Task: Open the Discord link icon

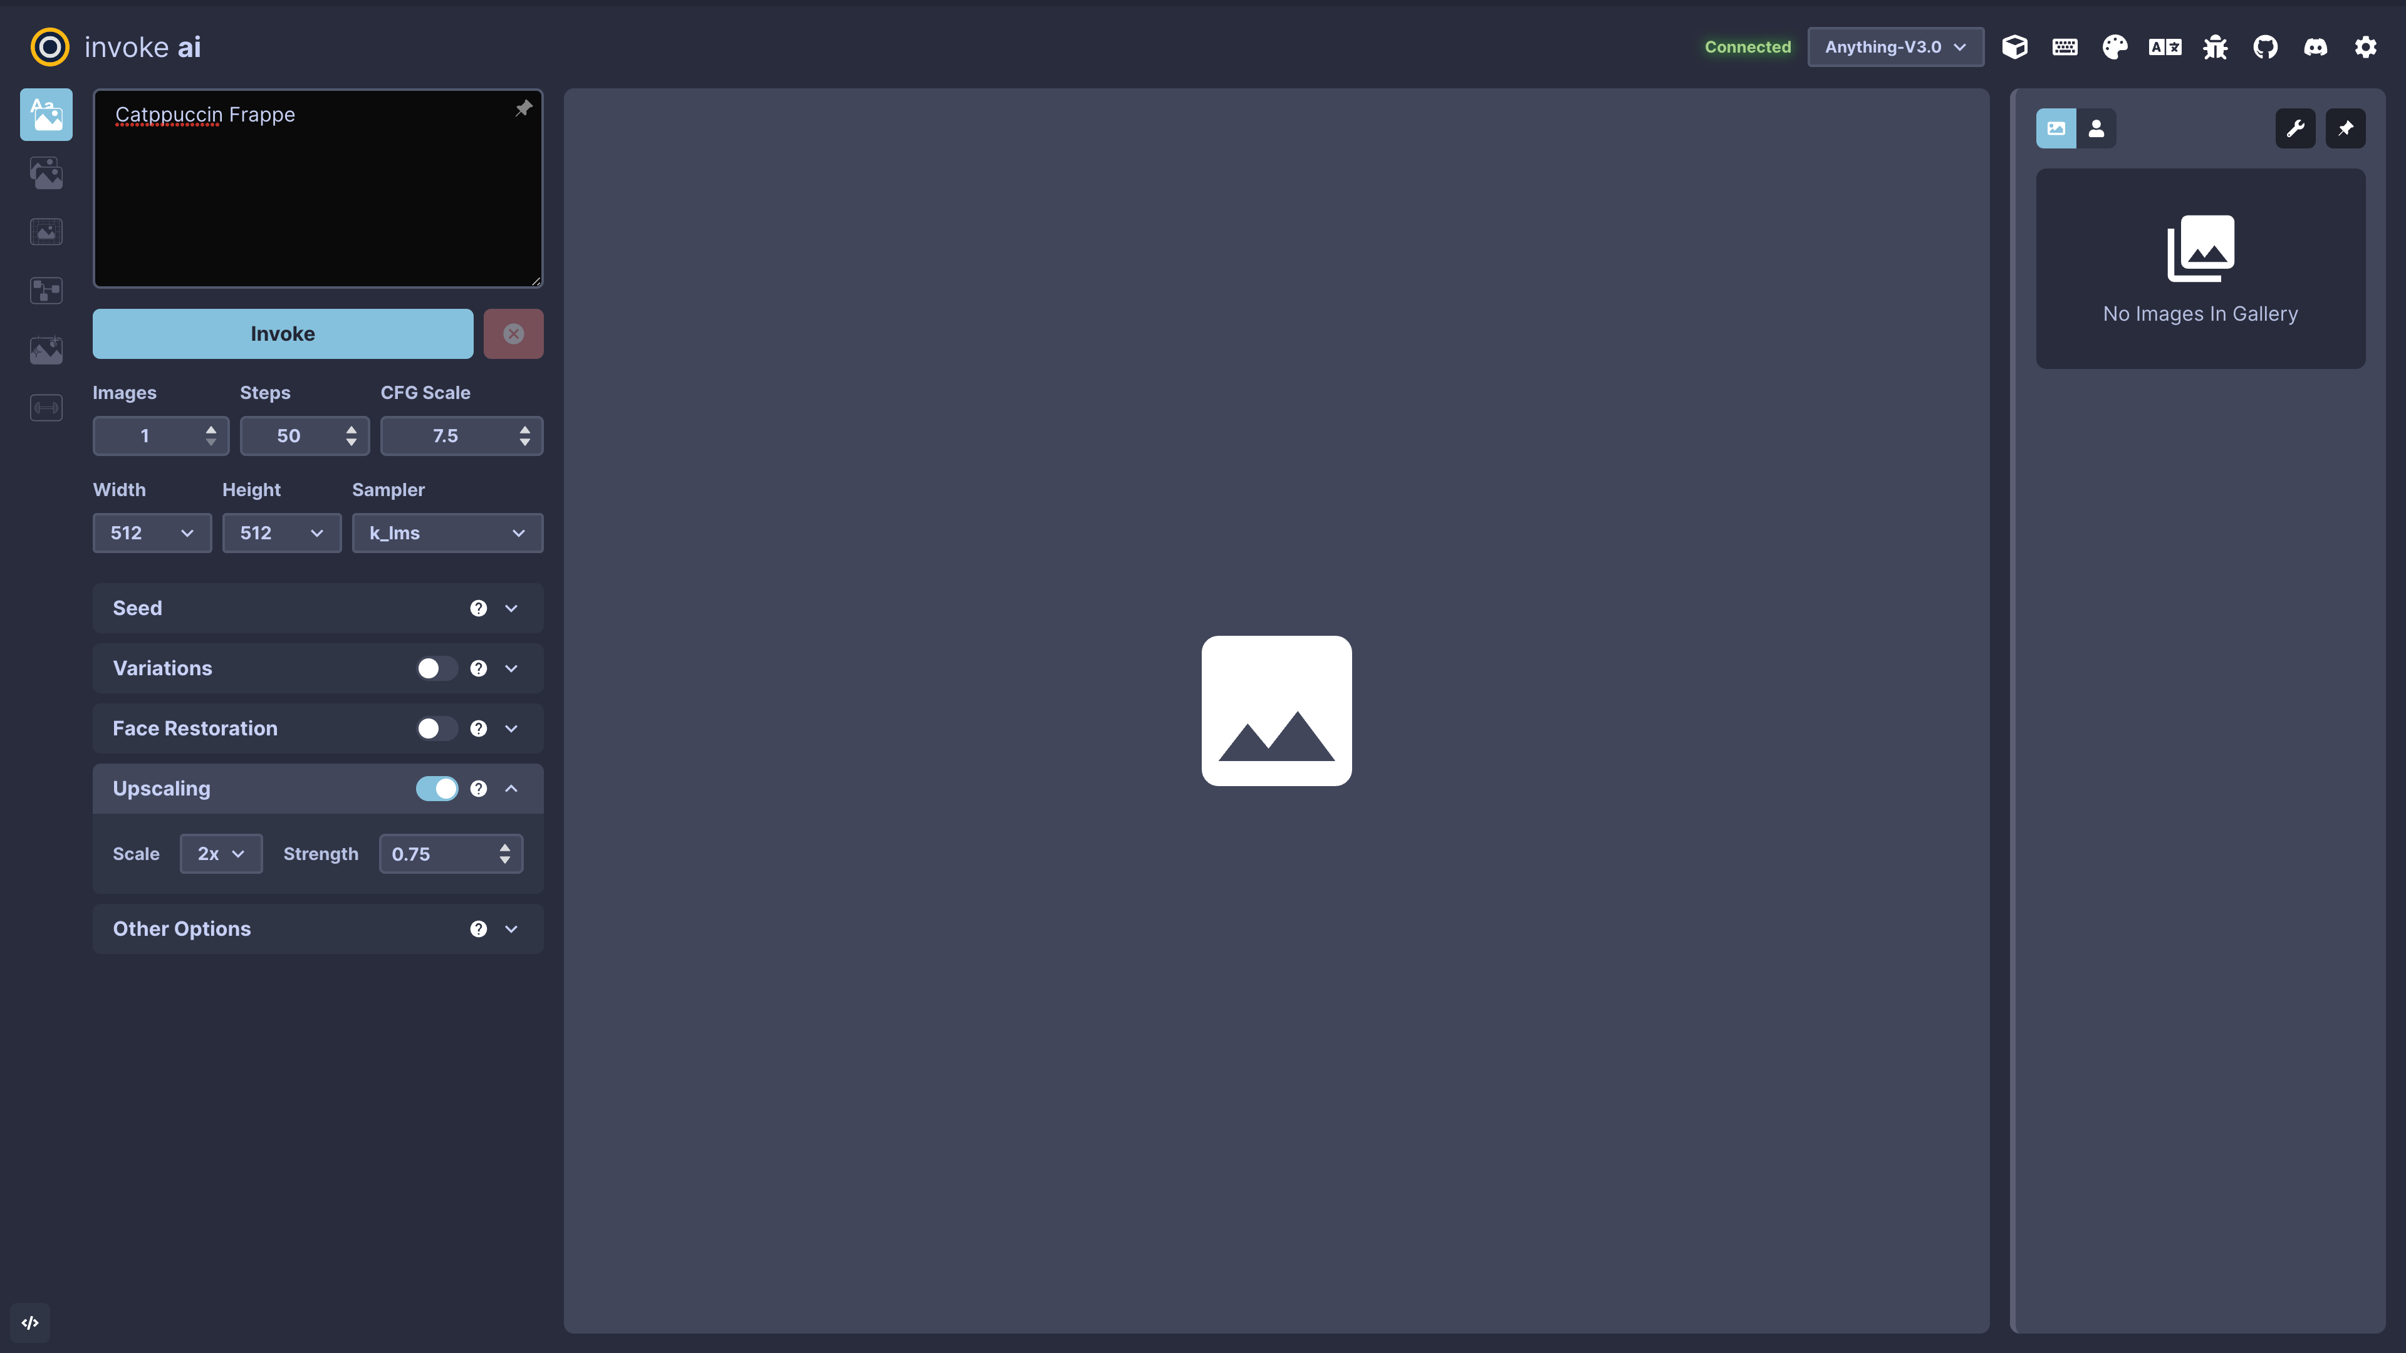Action: click(x=2315, y=47)
